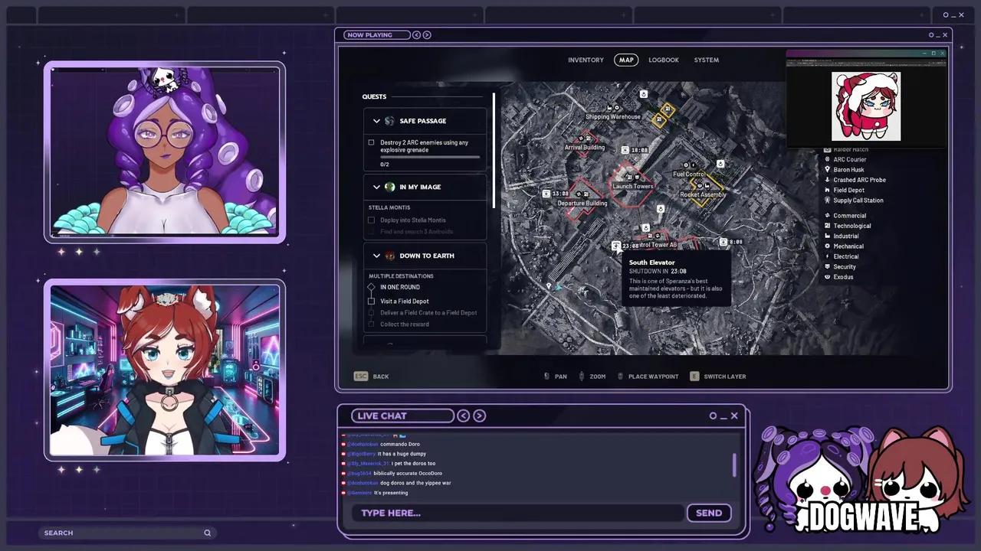This screenshot has height=551, width=981.
Task: Click the Zoom control hint
Action: pos(592,377)
